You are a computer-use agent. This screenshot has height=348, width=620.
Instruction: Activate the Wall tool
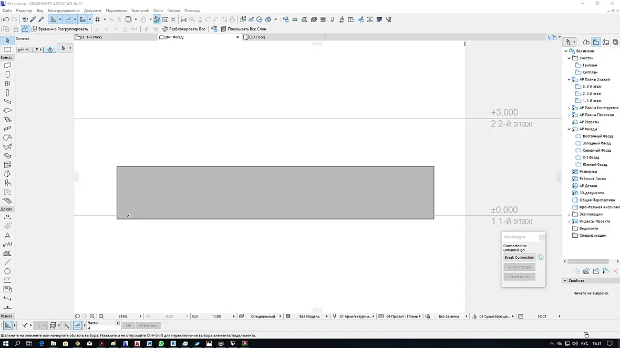pyautogui.click(x=7, y=66)
